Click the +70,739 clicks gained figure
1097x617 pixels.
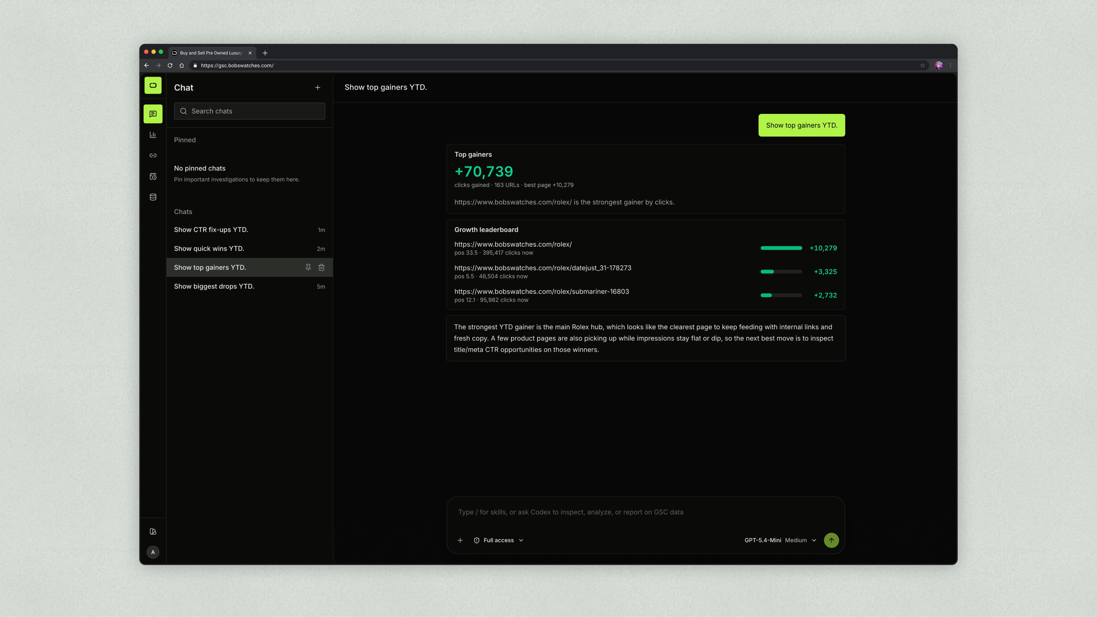[484, 172]
